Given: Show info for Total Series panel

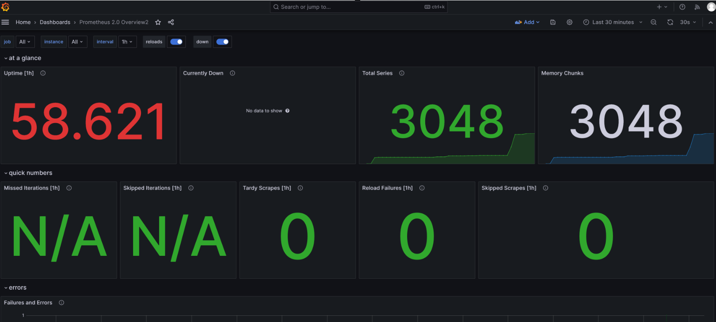Looking at the screenshot, I should [x=402, y=73].
